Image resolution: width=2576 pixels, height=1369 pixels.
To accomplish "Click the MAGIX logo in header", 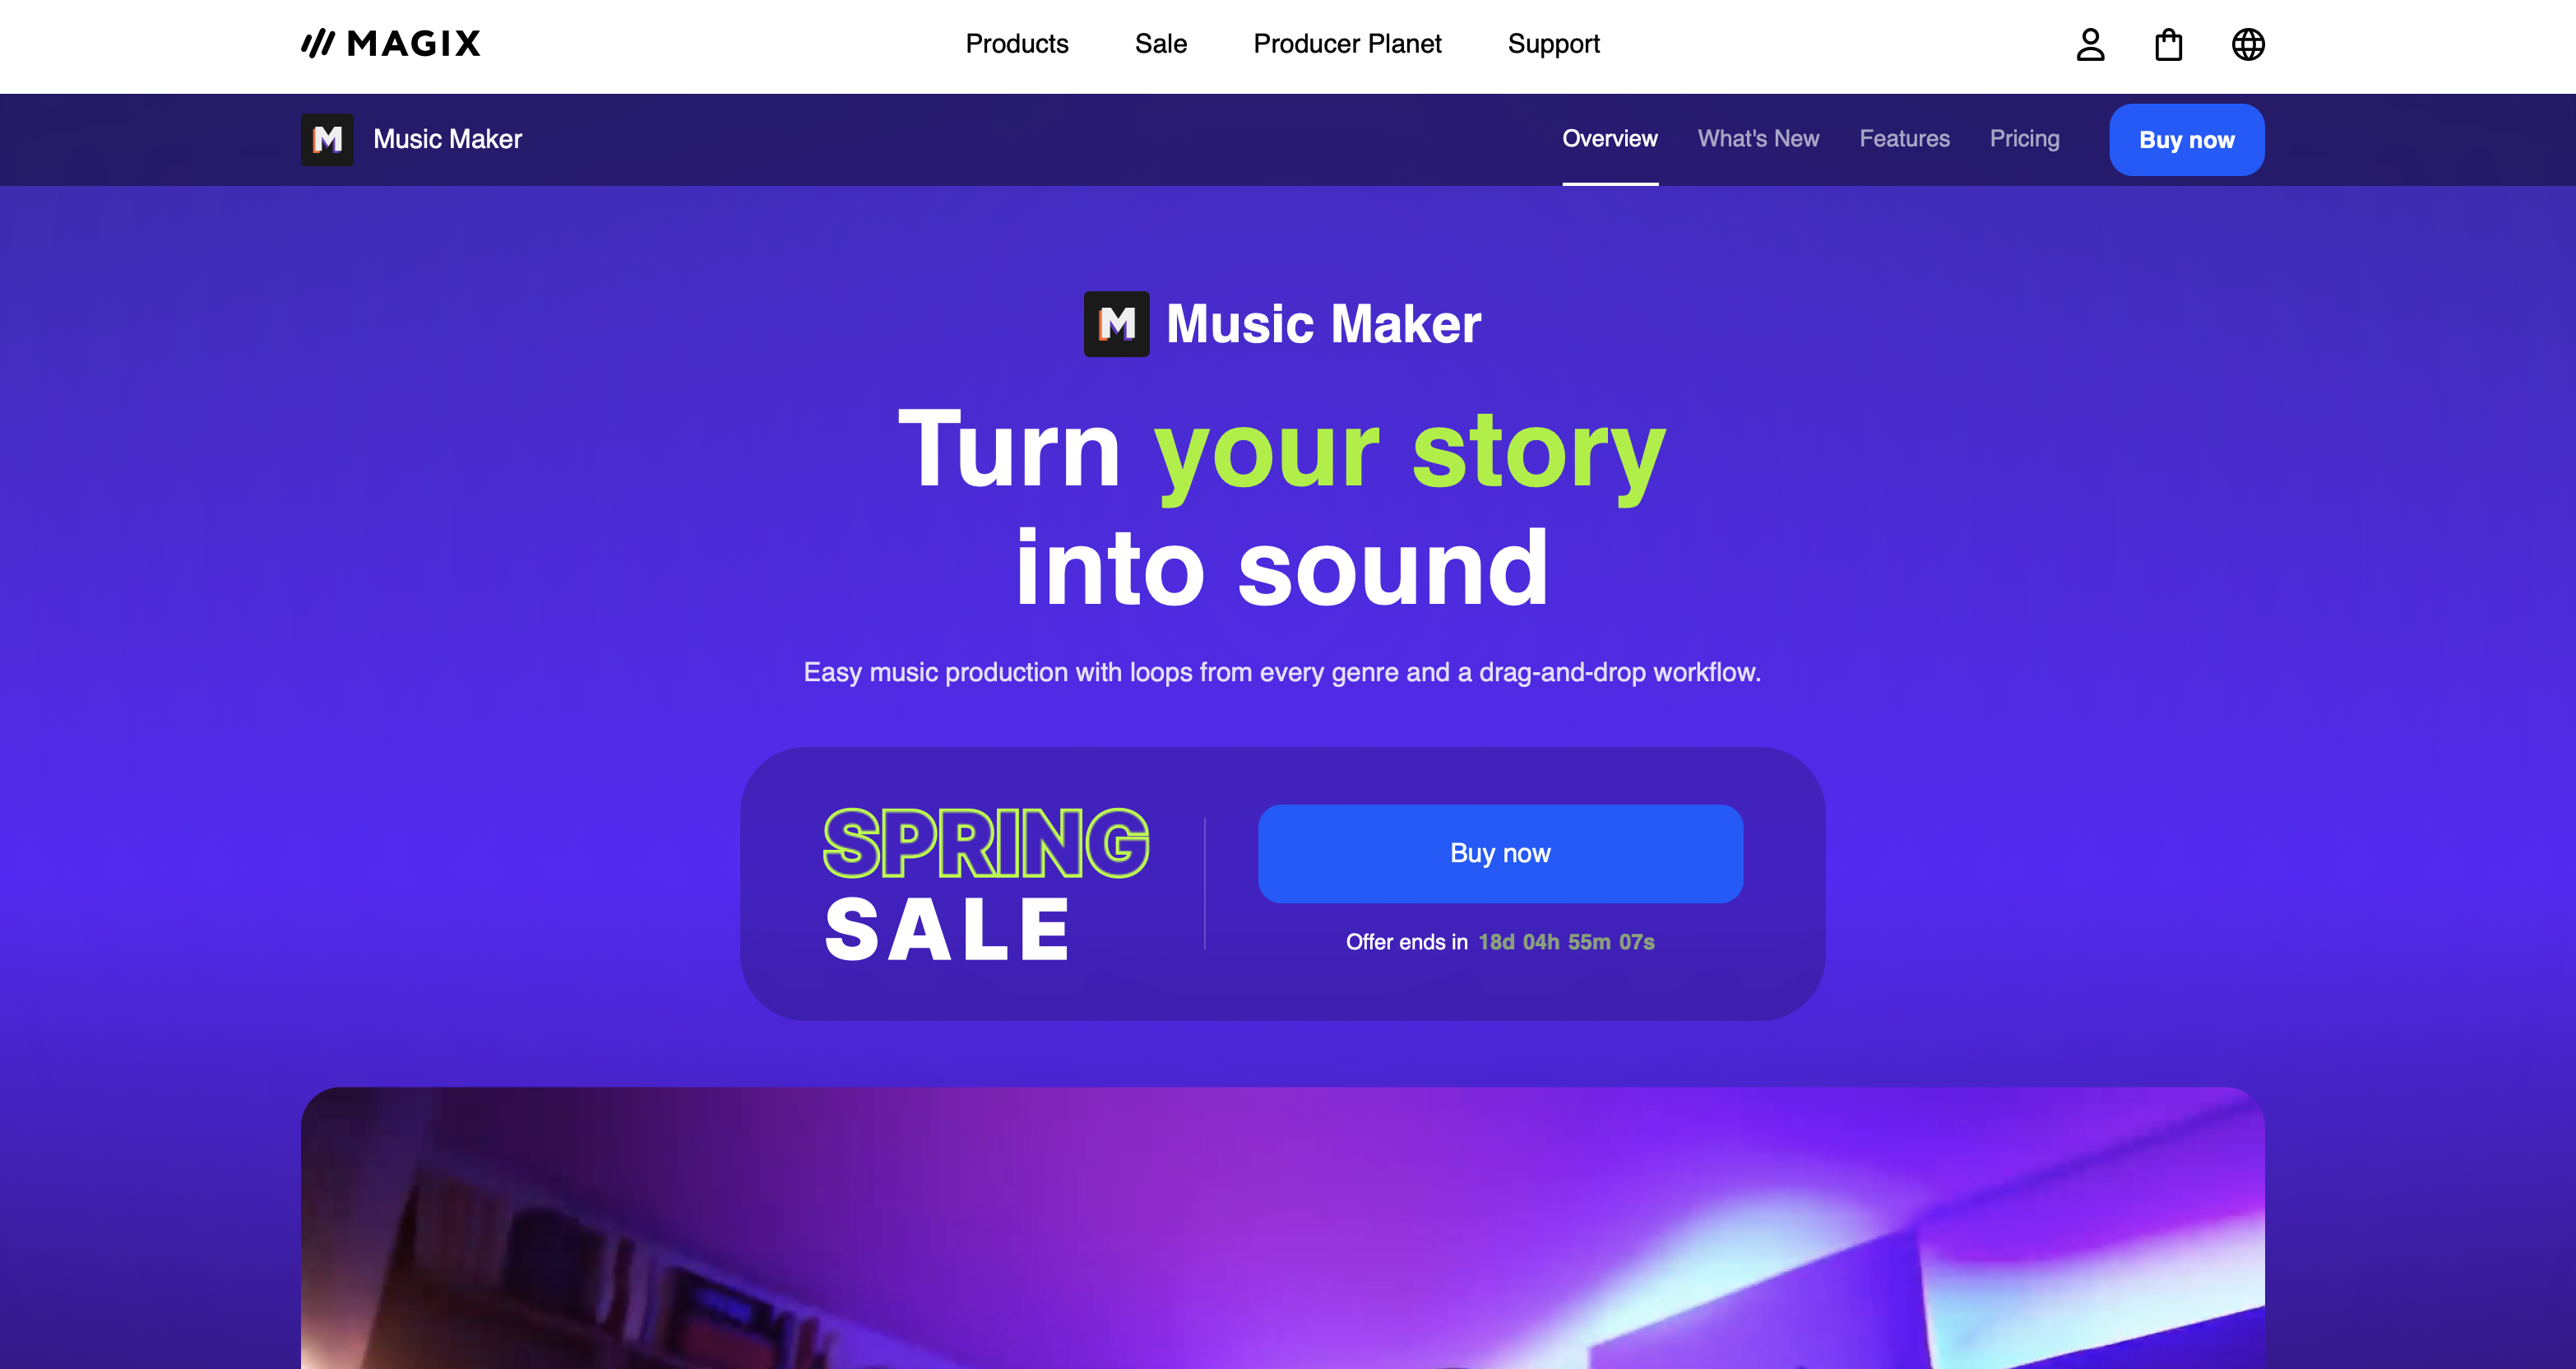I will tap(391, 43).
